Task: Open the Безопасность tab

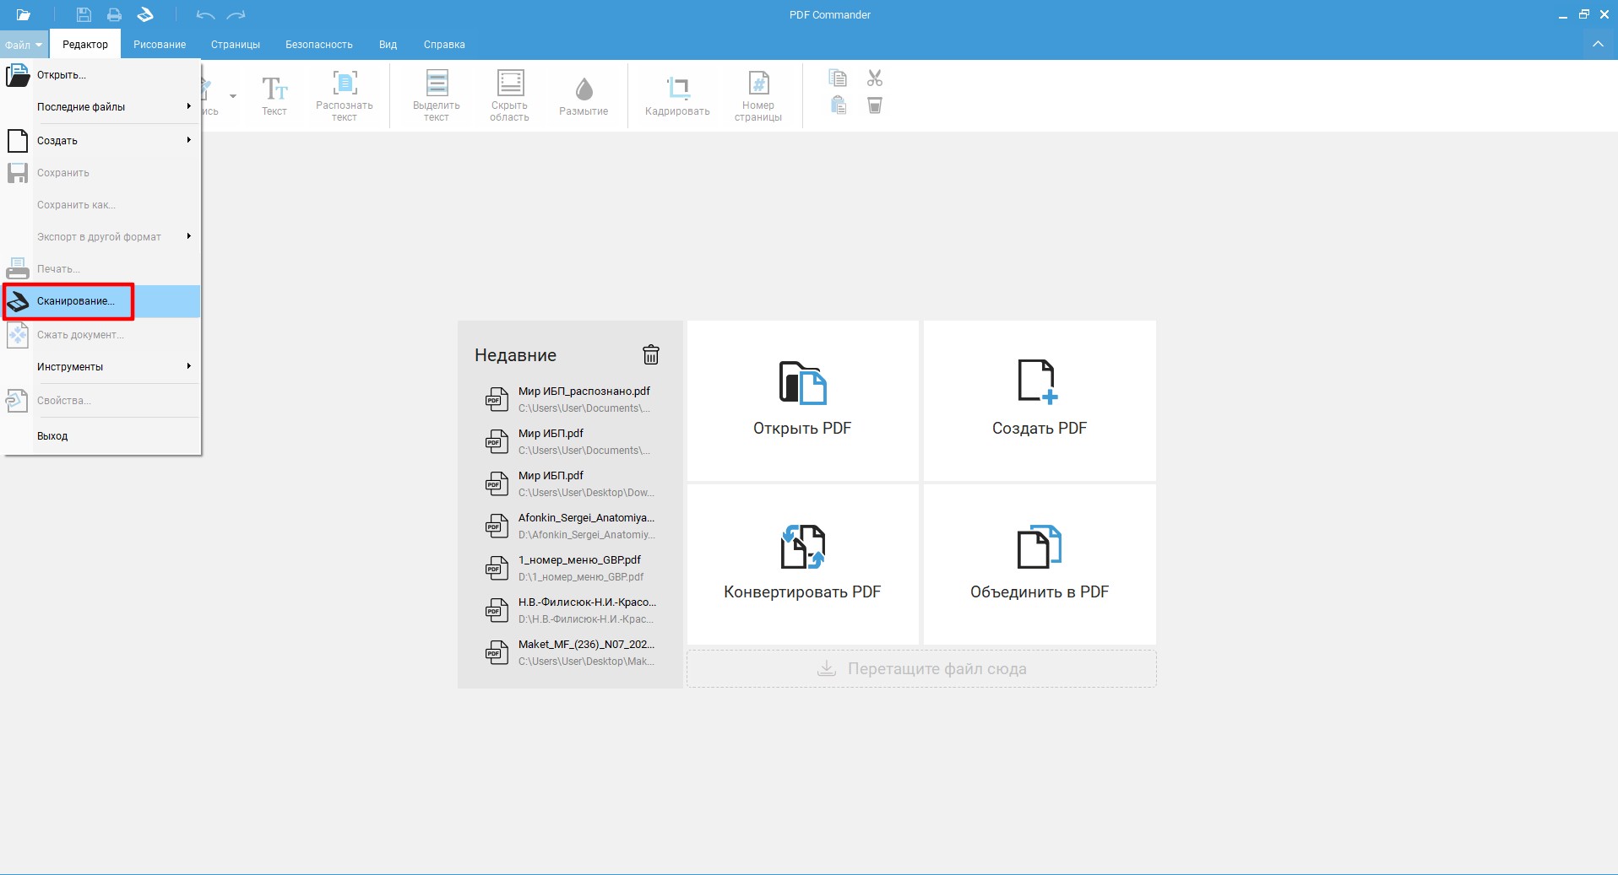Action: [x=319, y=45]
